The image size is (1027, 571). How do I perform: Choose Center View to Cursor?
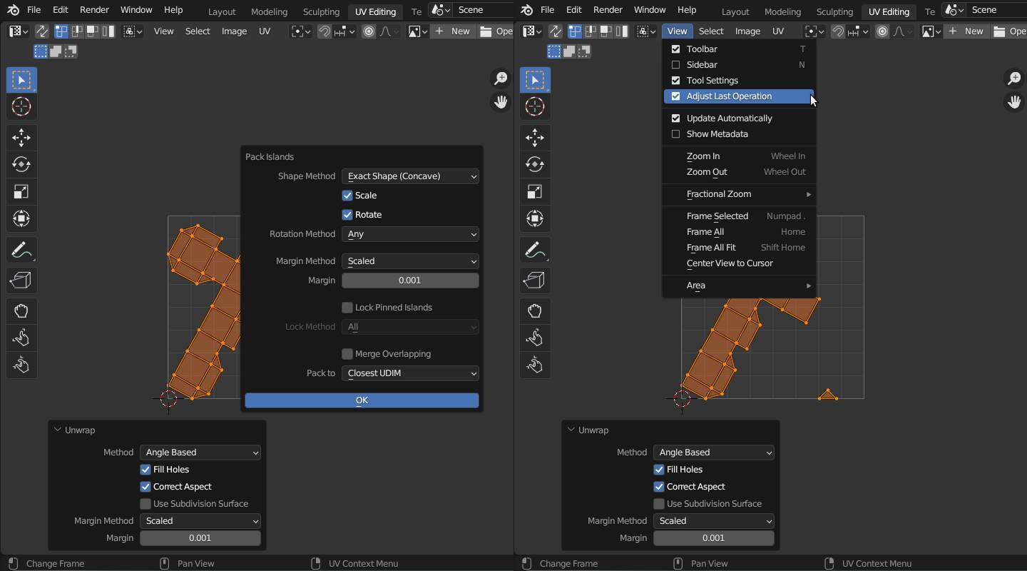(739, 263)
